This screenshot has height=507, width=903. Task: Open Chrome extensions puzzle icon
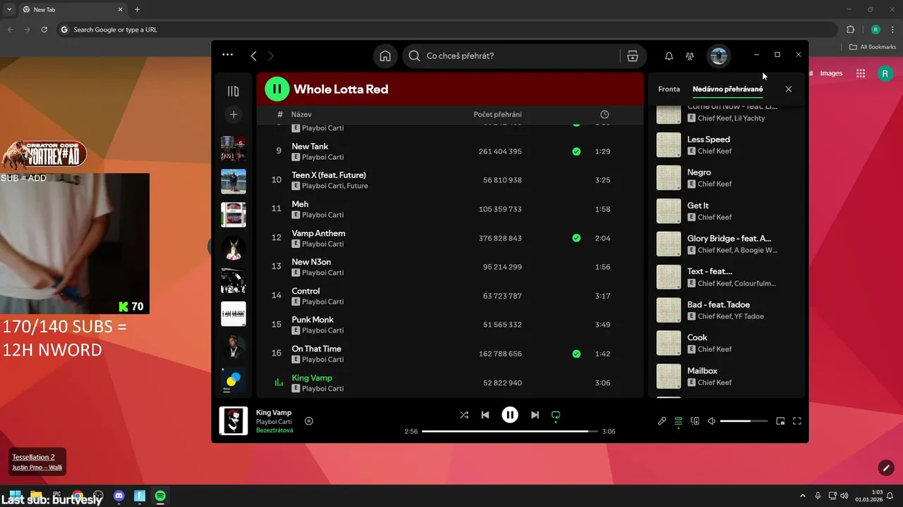(x=850, y=30)
